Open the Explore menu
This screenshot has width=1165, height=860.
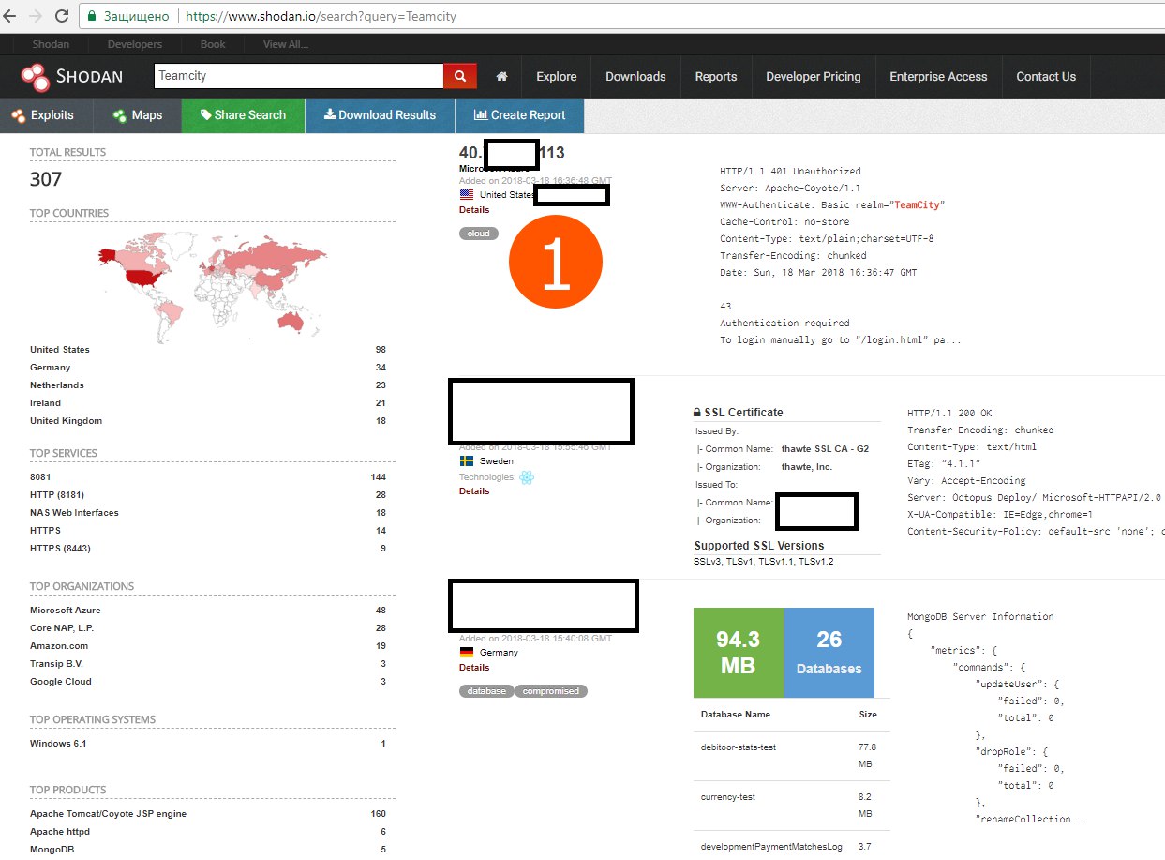click(x=557, y=77)
